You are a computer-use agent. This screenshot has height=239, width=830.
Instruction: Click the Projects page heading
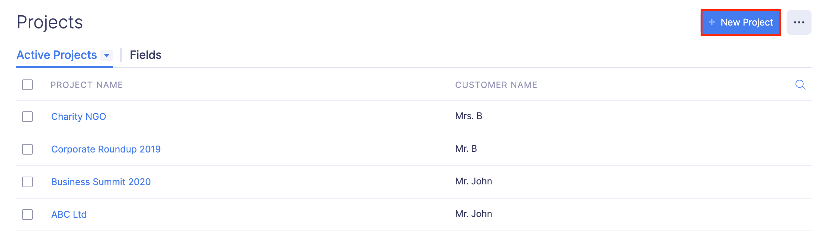50,22
